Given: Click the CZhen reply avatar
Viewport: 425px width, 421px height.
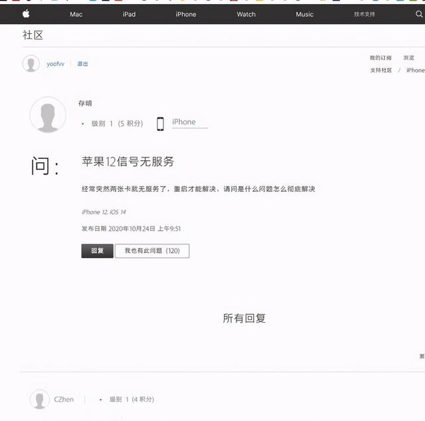Looking at the screenshot, I should [x=40, y=399].
